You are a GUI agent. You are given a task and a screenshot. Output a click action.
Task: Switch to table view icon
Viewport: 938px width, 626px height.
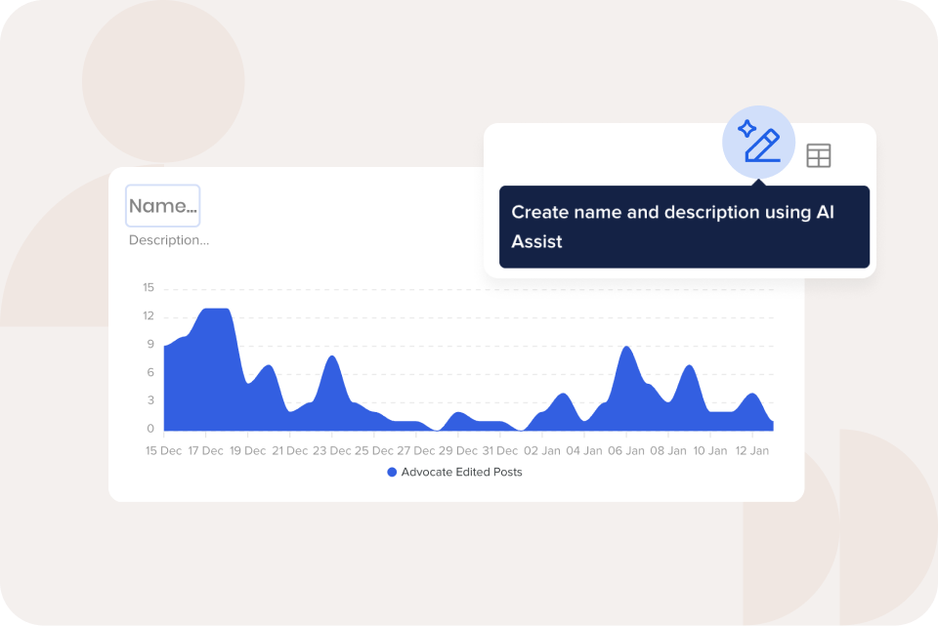click(x=818, y=155)
